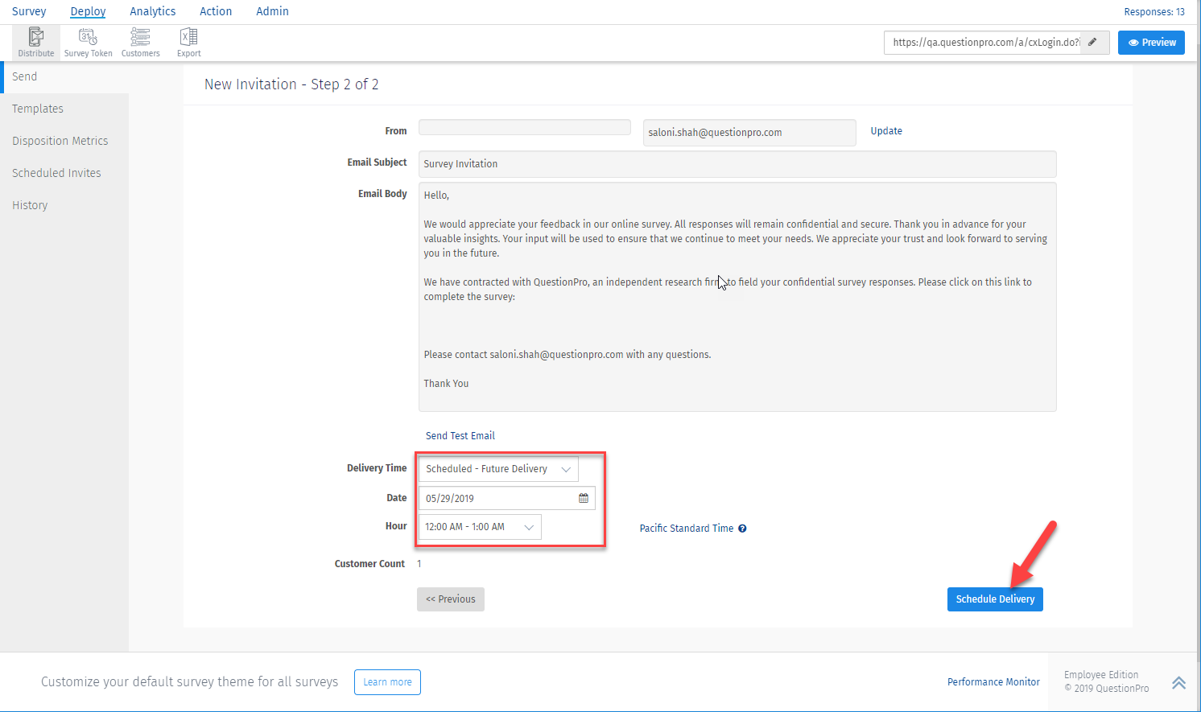1201x712 pixels.
Task: Switch to the Deploy menu
Action: [87, 11]
